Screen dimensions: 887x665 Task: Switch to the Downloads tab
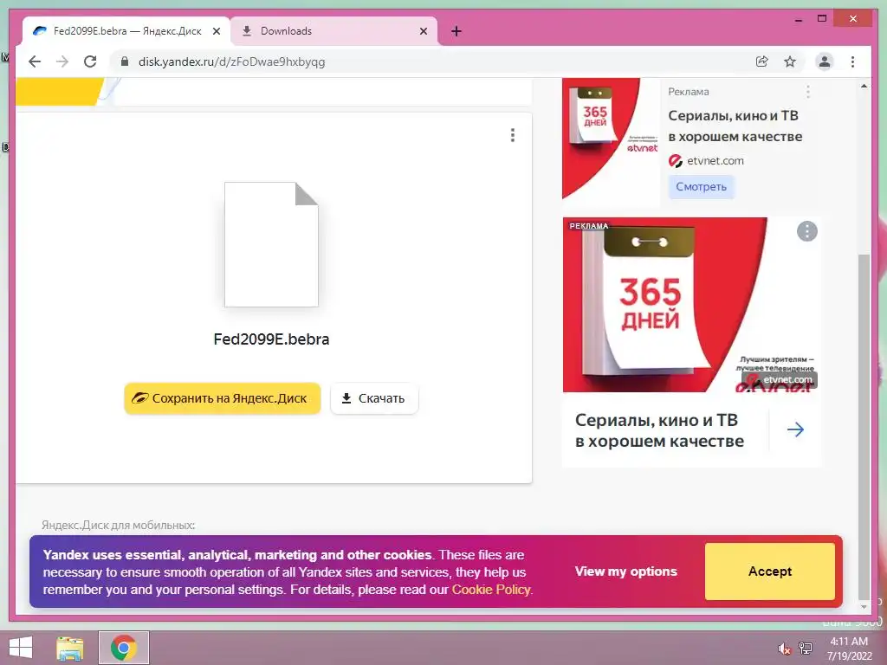(x=333, y=31)
